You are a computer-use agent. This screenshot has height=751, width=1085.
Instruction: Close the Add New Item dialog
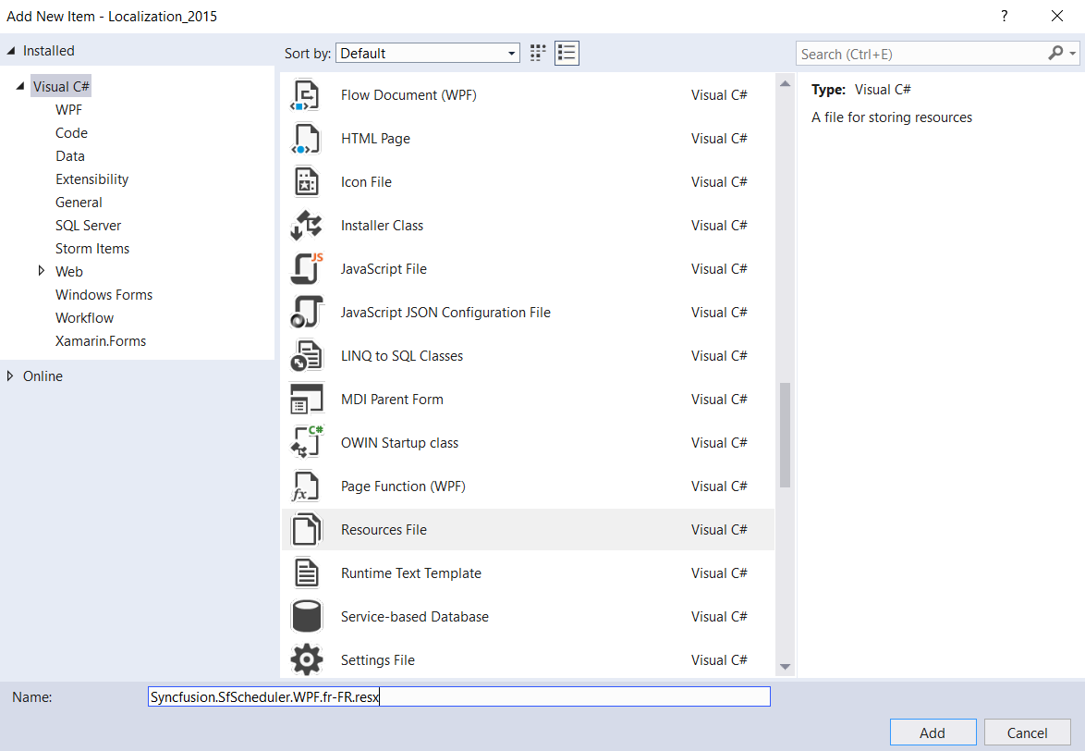(1056, 16)
